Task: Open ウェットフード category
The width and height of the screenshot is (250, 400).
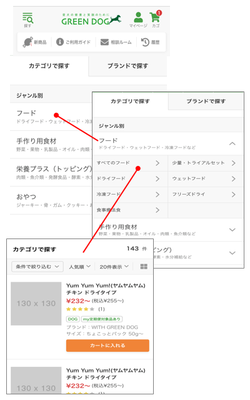Action: 206,179
